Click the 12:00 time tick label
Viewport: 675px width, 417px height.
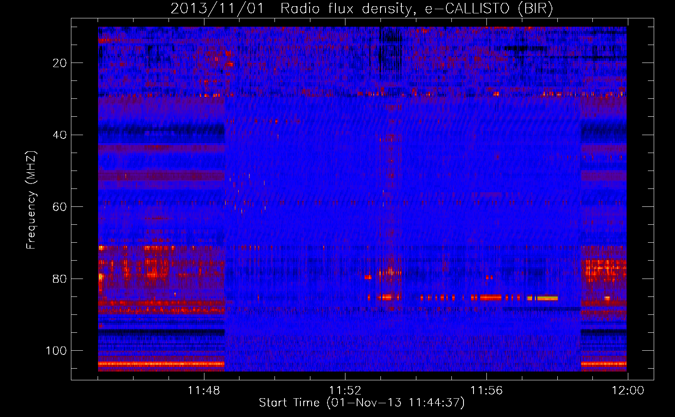pyautogui.click(x=628, y=391)
